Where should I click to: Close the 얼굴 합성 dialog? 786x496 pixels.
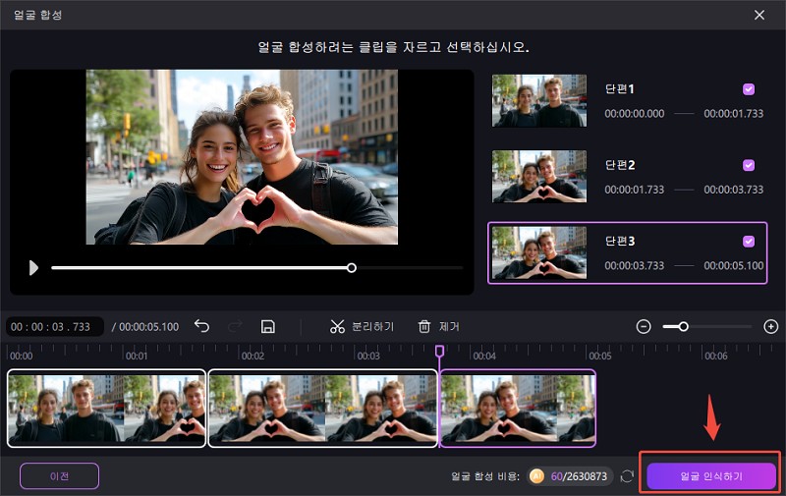(759, 15)
